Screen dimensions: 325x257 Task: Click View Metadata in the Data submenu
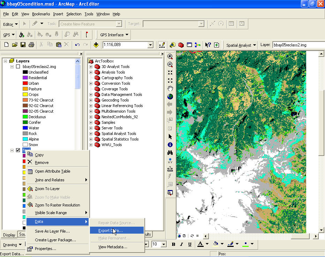(x=117, y=247)
